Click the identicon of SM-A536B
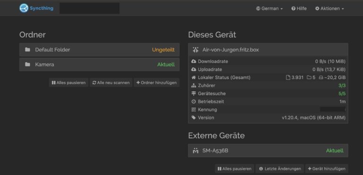 196,151
